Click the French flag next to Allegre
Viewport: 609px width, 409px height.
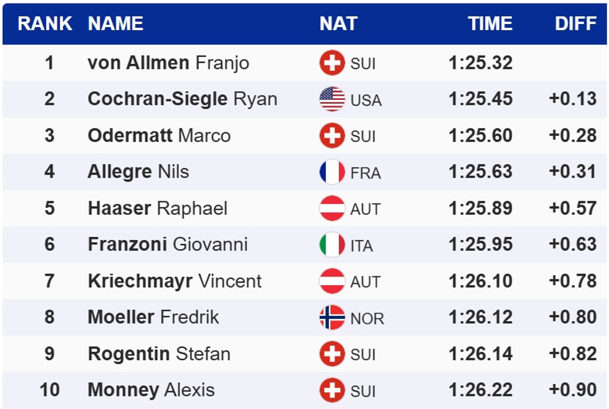pyautogui.click(x=332, y=172)
